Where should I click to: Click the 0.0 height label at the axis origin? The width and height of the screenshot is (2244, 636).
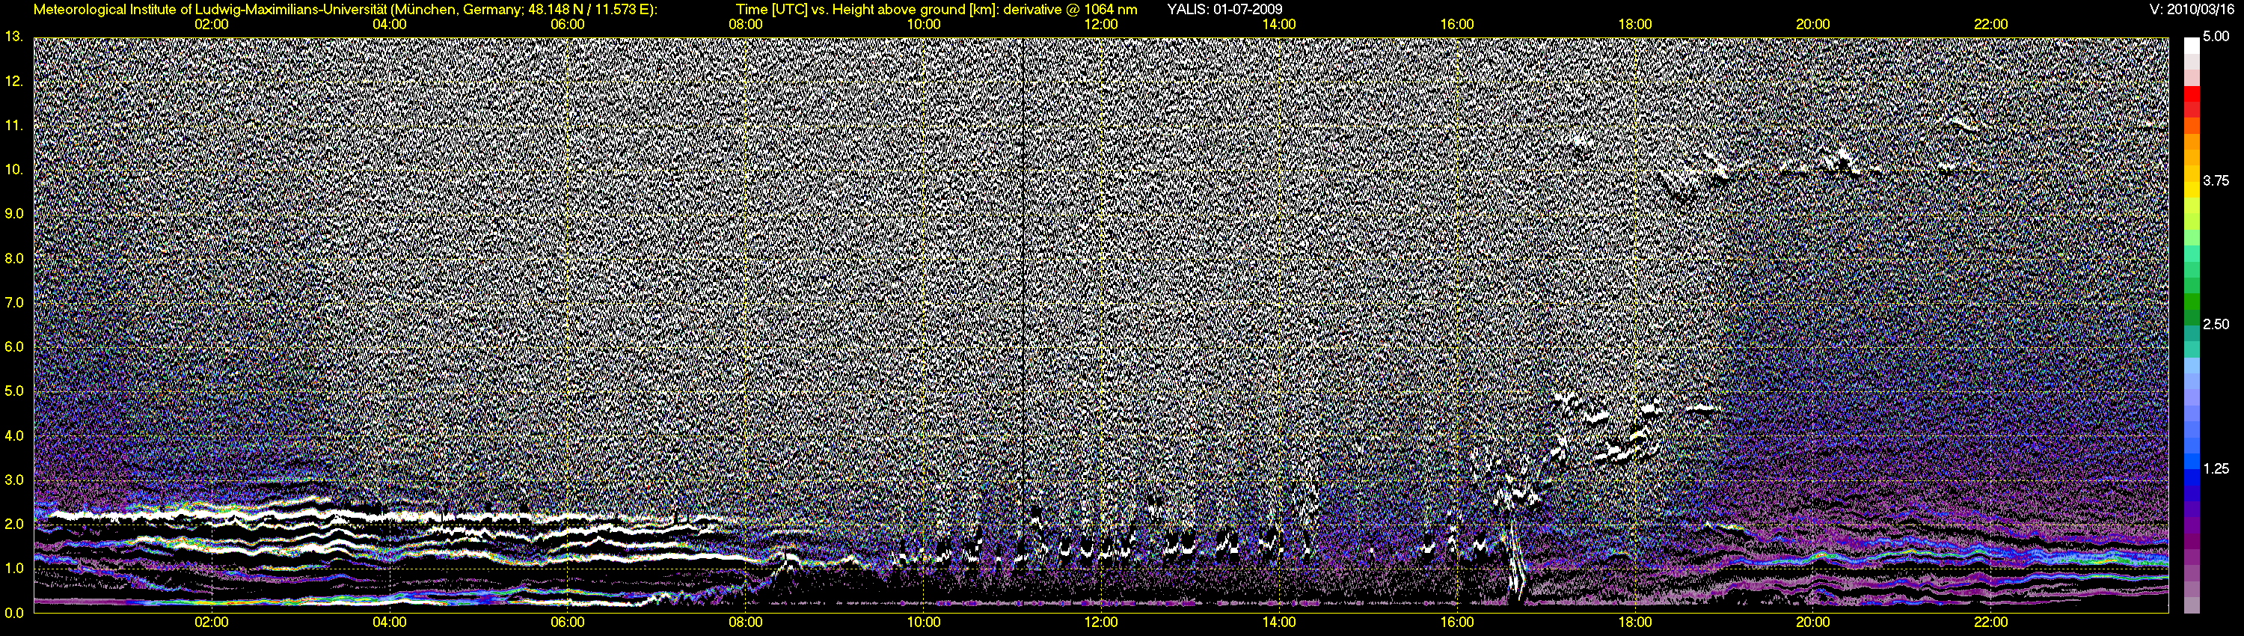14,614
